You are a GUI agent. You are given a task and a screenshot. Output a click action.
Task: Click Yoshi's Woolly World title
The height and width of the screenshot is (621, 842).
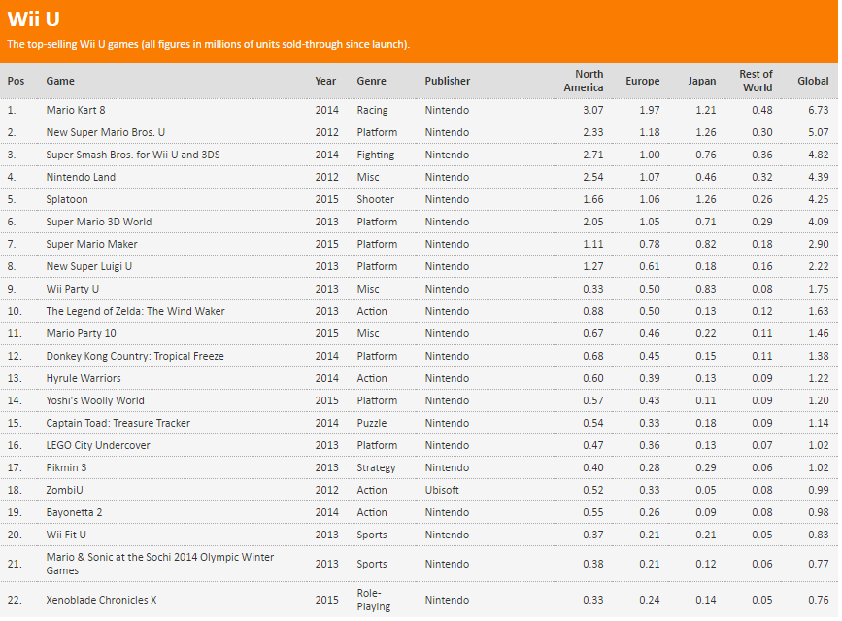click(x=95, y=401)
